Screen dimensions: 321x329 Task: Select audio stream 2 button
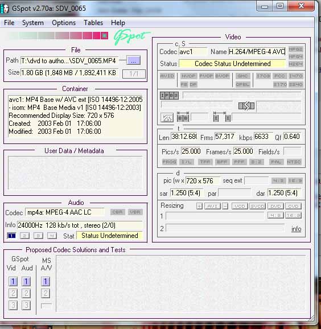24,236
